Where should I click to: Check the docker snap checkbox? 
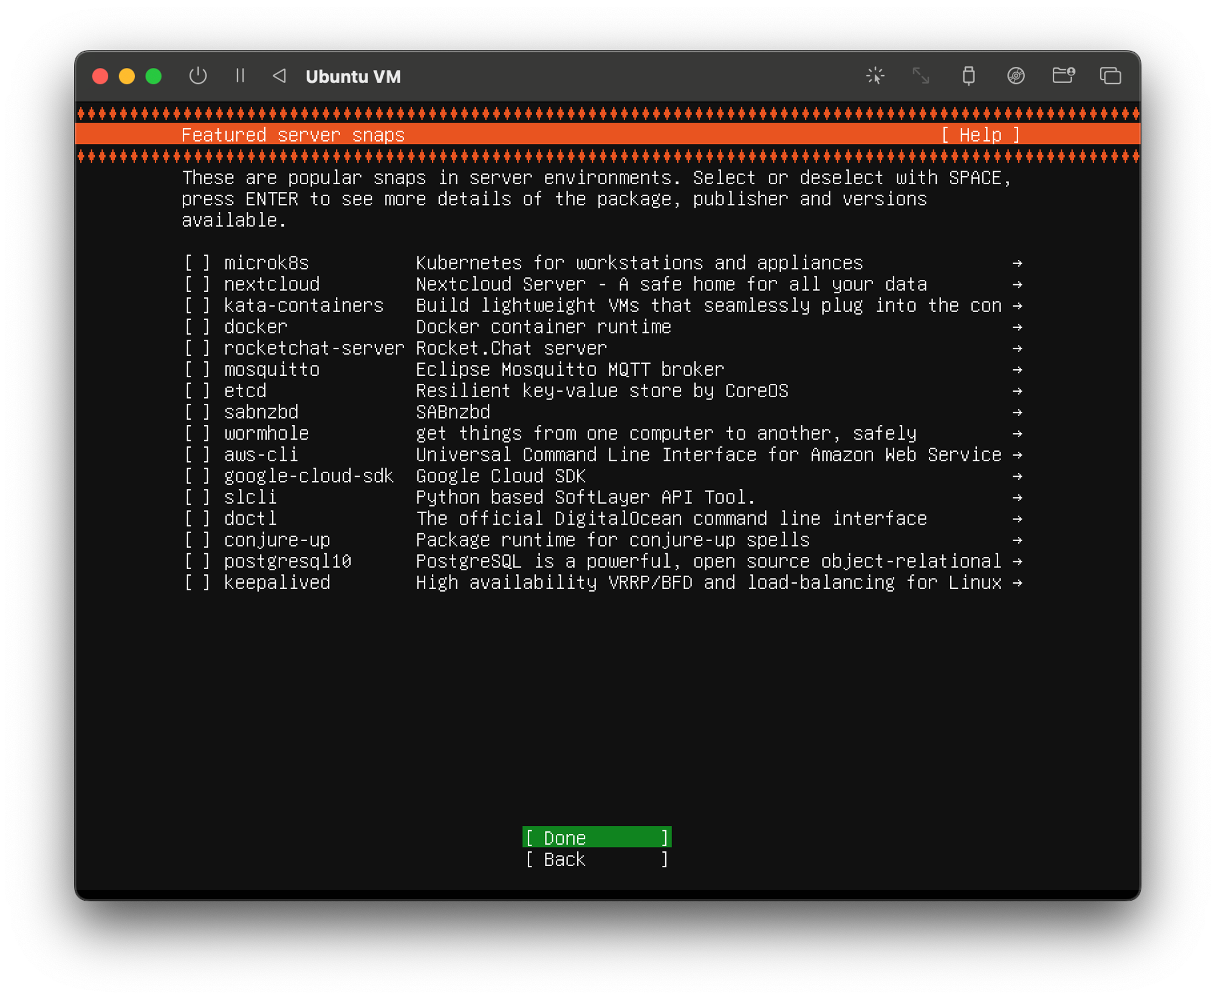[x=197, y=327]
